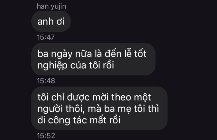Image resolution: width=217 pixels, height=140 pixels.
Task: Click the line "nghiệp của tôi rồi"
Action: pyautogui.click(x=76, y=65)
